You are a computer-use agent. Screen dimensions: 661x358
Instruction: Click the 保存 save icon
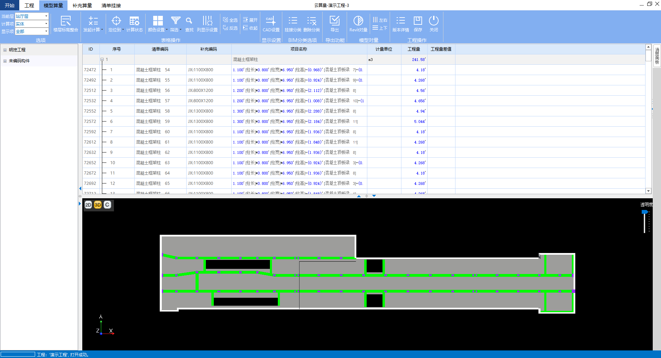click(x=418, y=23)
